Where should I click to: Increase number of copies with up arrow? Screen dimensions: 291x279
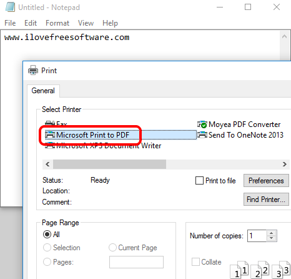(x=271, y=233)
